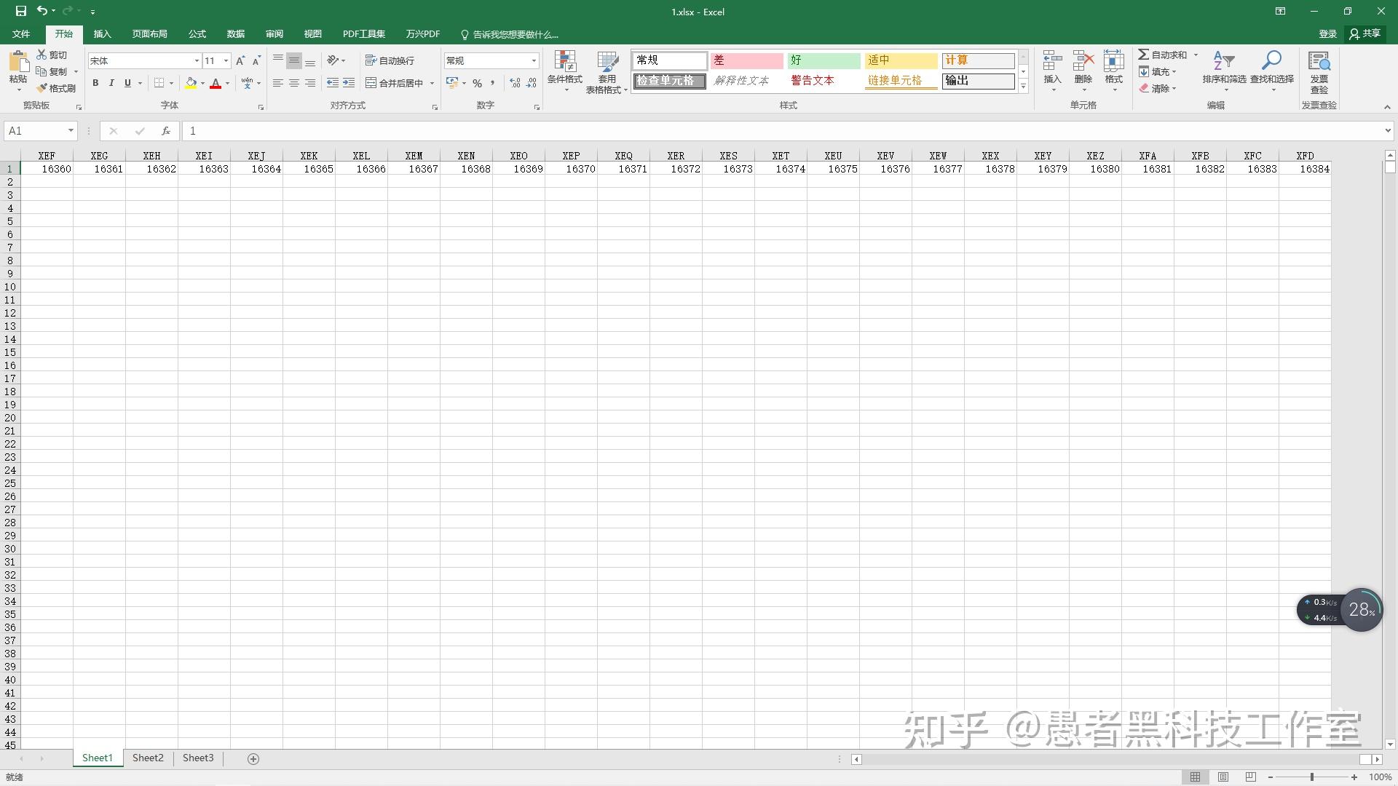Switch to Sheet2
The height and width of the screenshot is (786, 1398).
click(147, 758)
